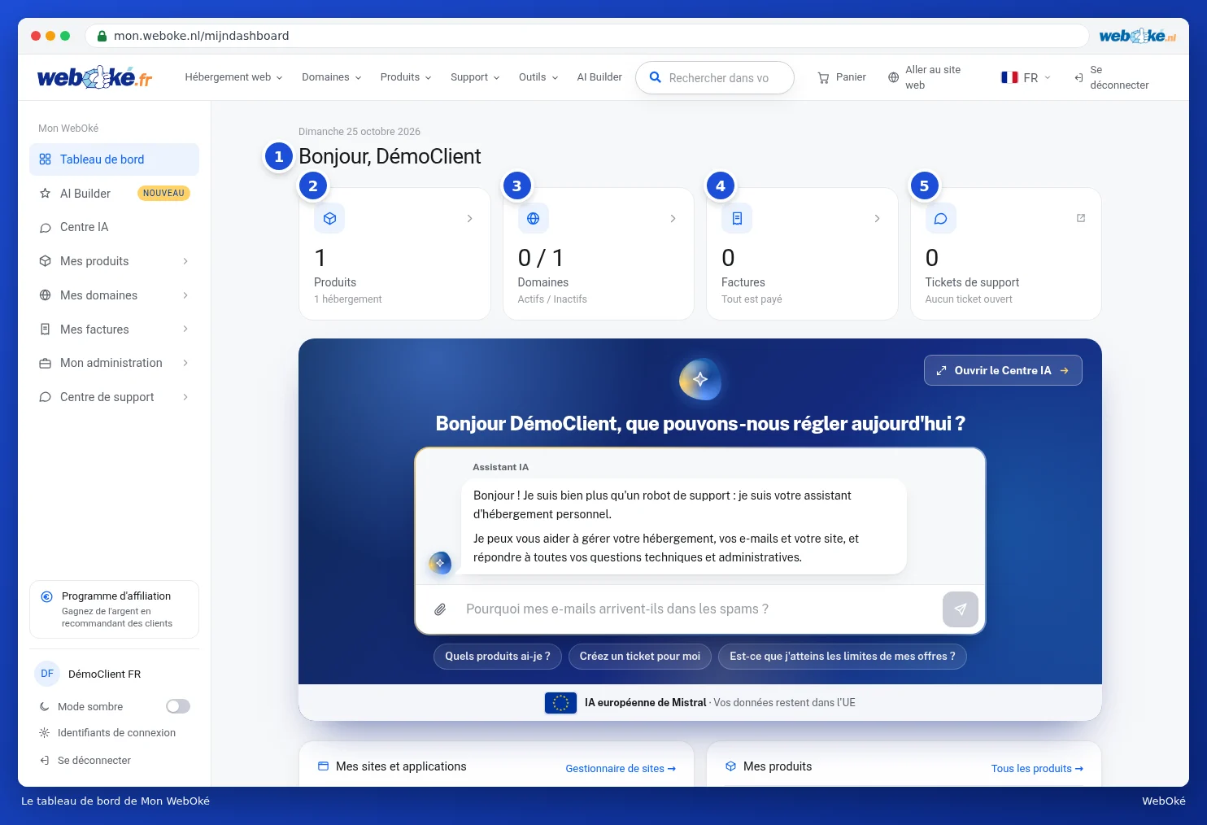
Task: Click the paperclip attachment icon in chat
Action: 440,609
